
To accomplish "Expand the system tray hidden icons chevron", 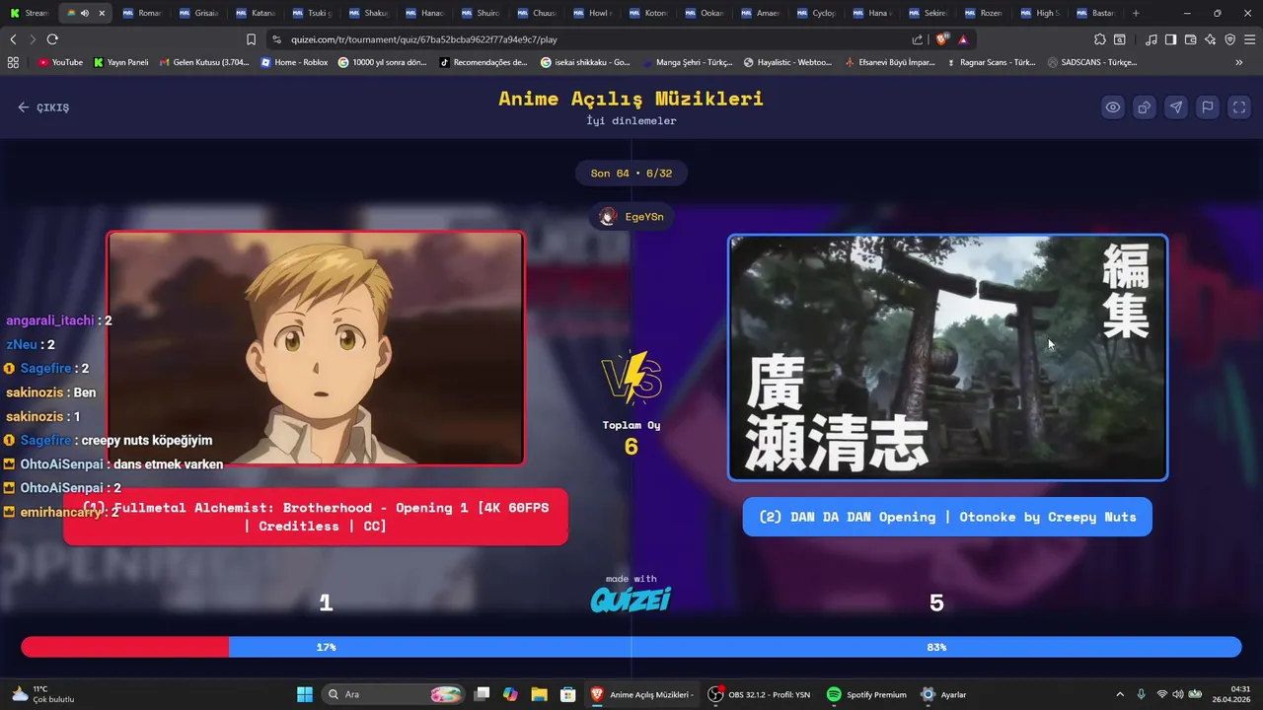I will (1119, 694).
